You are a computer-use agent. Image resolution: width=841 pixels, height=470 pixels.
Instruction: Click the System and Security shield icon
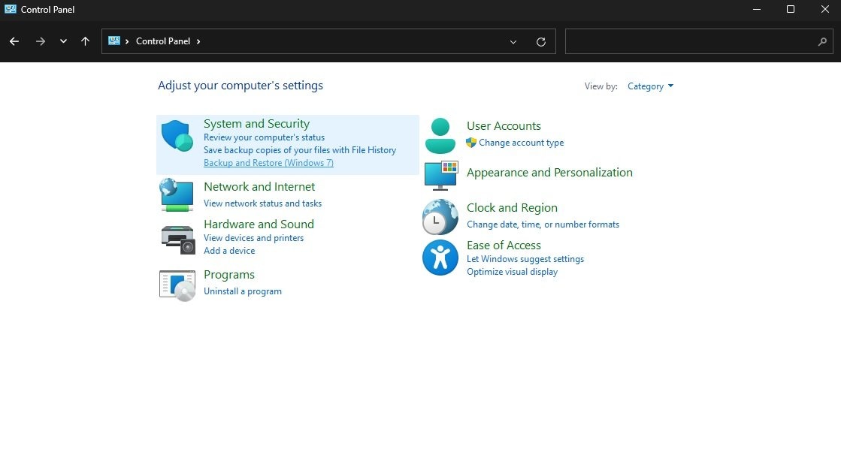tap(177, 136)
